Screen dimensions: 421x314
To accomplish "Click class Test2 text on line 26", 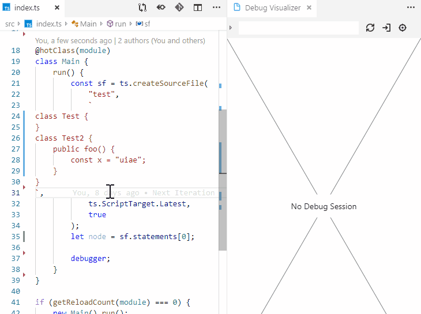I will [x=59, y=138].
